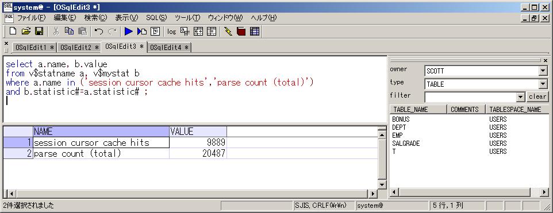Click the COMMENTS column header
The height and width of the screenshot is (213, 553).
(466, 109)
